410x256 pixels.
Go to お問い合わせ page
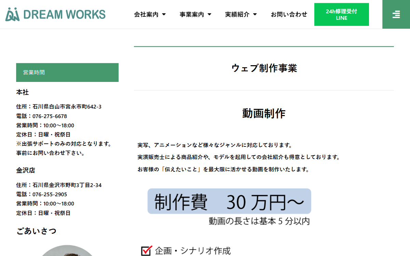tap(289, 14)
